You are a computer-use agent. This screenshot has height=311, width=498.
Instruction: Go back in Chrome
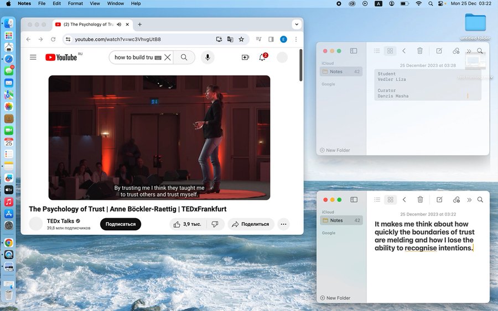(x=29, y=39)
